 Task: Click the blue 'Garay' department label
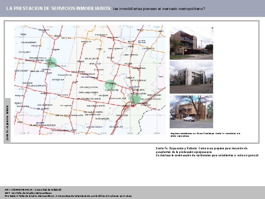pyautogui.click(x=161, y=77)
